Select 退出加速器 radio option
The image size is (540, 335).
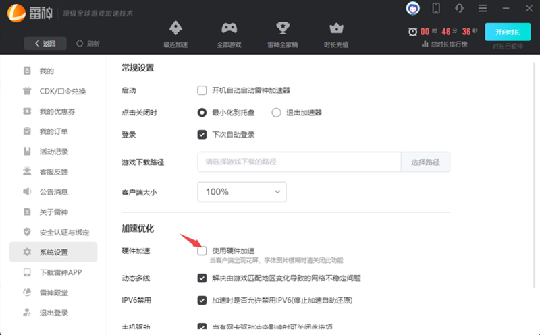(x=276, y=113)
